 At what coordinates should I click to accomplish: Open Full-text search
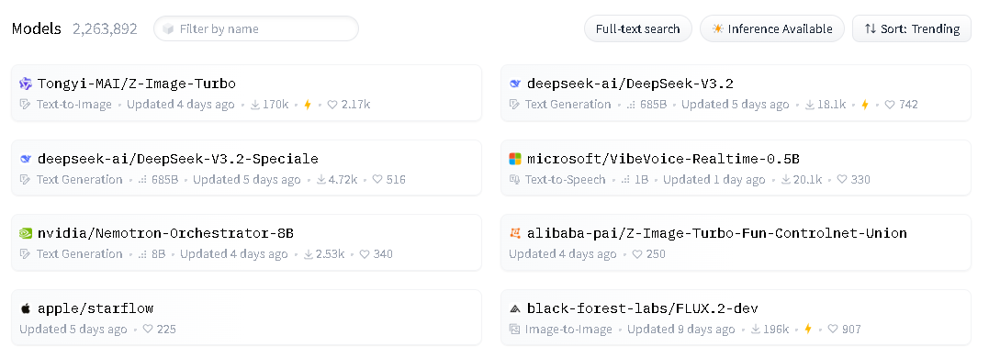click(637, 29)
